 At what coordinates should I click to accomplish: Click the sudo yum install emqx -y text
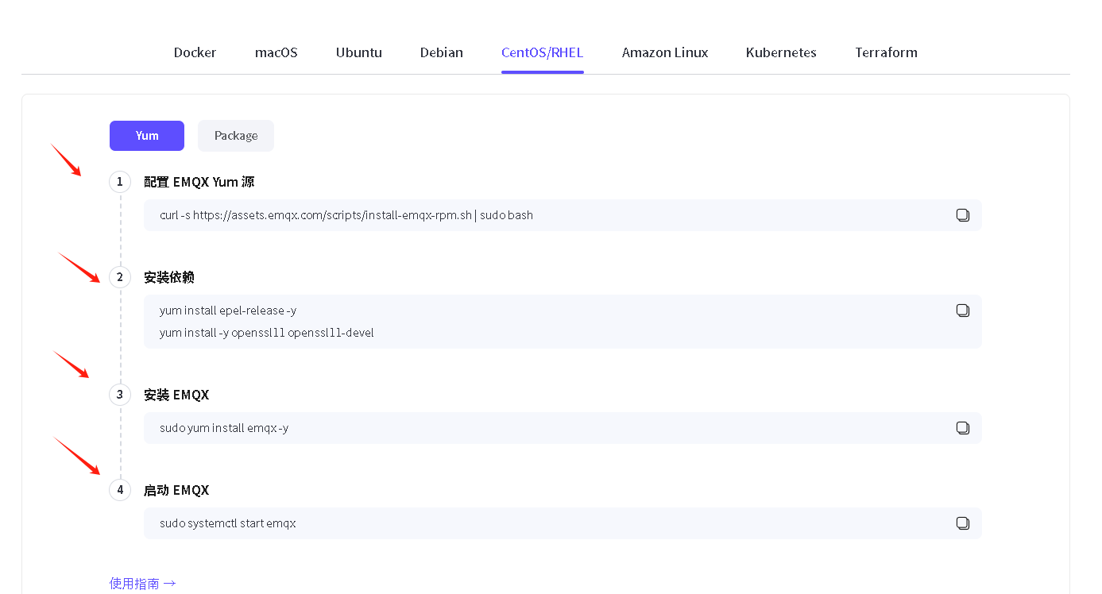click(224, 428)
